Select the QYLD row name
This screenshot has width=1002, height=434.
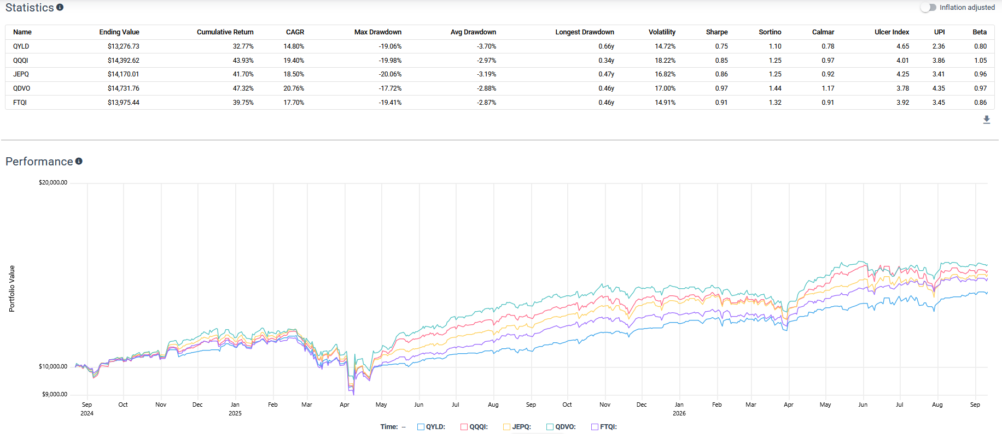tap(21, 46)
